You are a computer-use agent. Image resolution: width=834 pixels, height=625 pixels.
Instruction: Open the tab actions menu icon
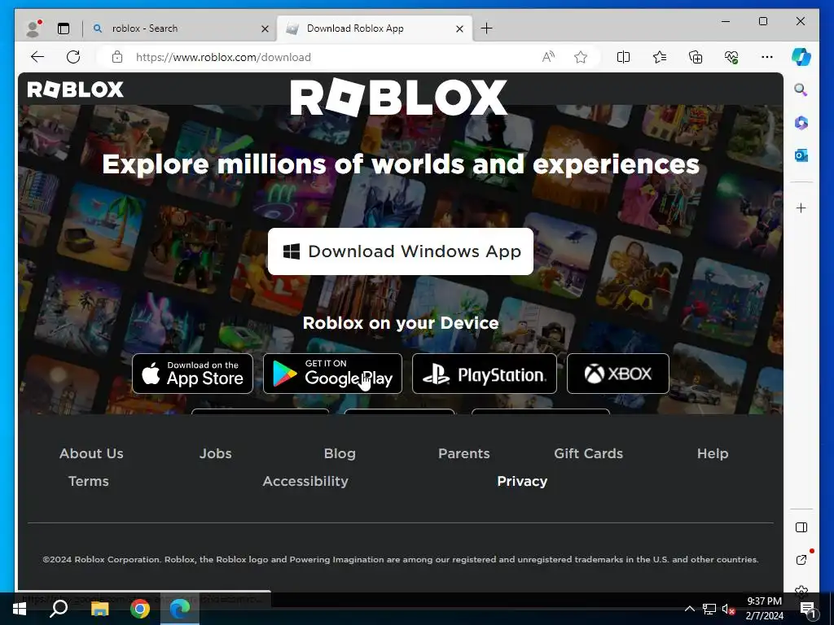[64, 28]
